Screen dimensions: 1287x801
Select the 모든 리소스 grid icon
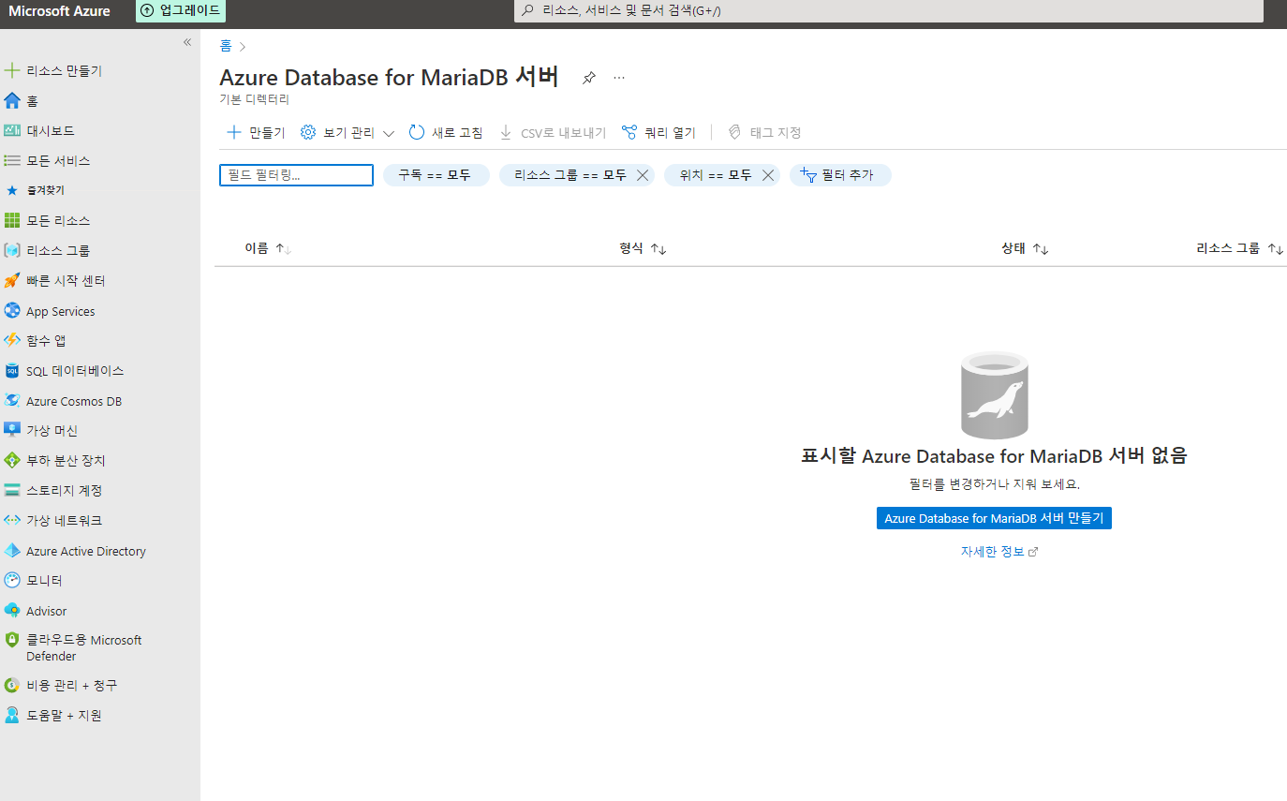12,220
